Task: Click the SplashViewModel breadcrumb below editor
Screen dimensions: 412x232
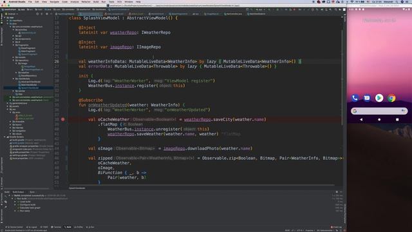Action: point(77,188)
